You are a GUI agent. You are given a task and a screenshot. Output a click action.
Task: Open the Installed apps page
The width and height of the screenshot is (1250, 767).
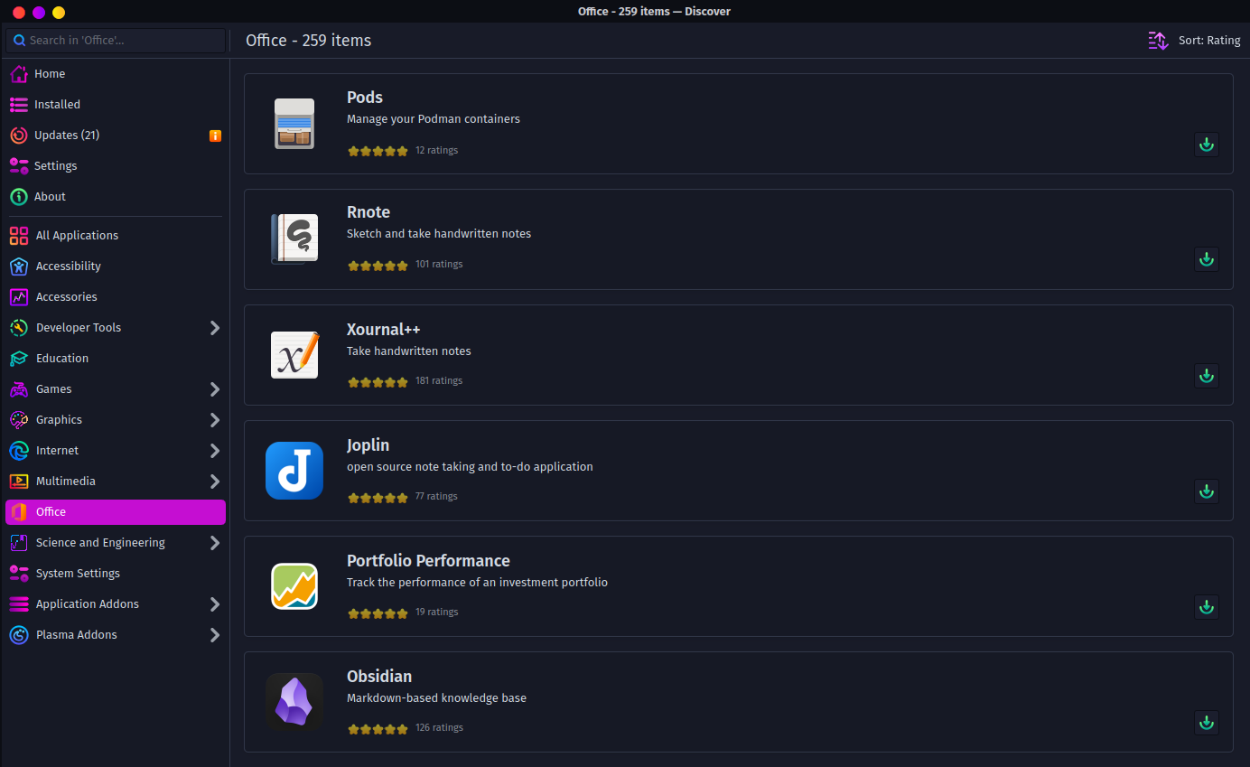(x=116, y=105)
